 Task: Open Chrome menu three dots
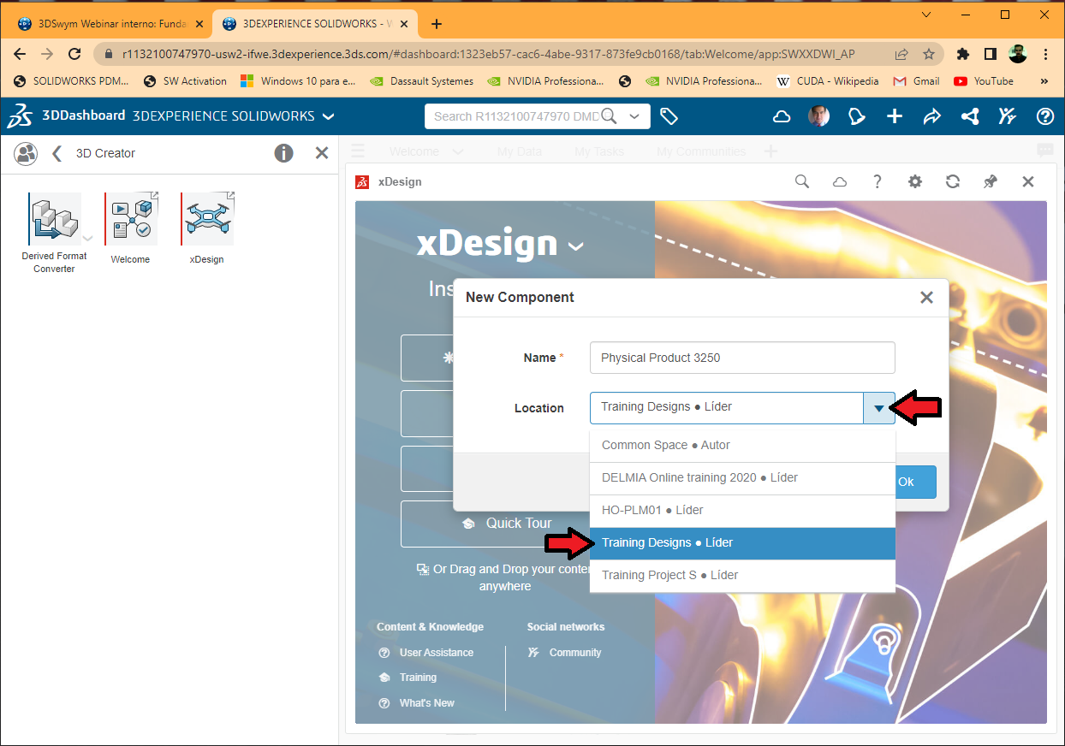tap(1045, 54)
